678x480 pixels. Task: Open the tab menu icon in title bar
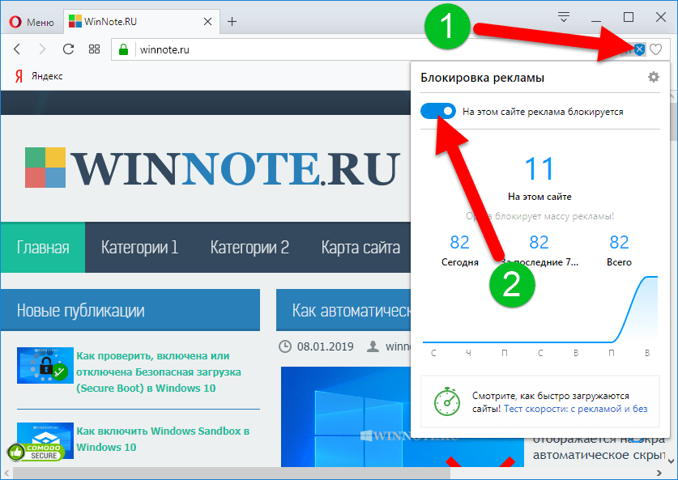tap(564, 17)
